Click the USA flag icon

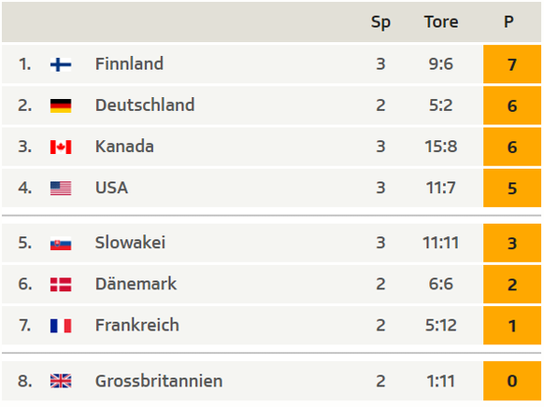point(61,188)
